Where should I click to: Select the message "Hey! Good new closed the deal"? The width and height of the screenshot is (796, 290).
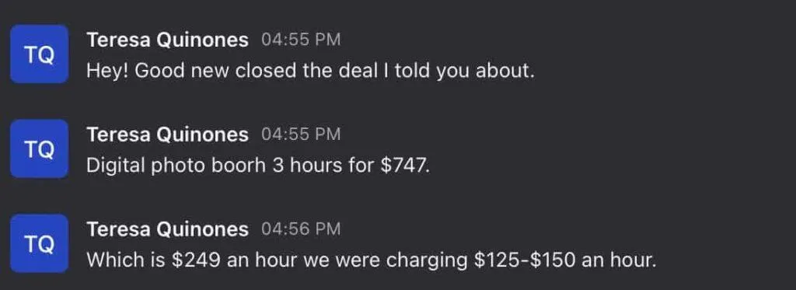[x=311, y=71]
